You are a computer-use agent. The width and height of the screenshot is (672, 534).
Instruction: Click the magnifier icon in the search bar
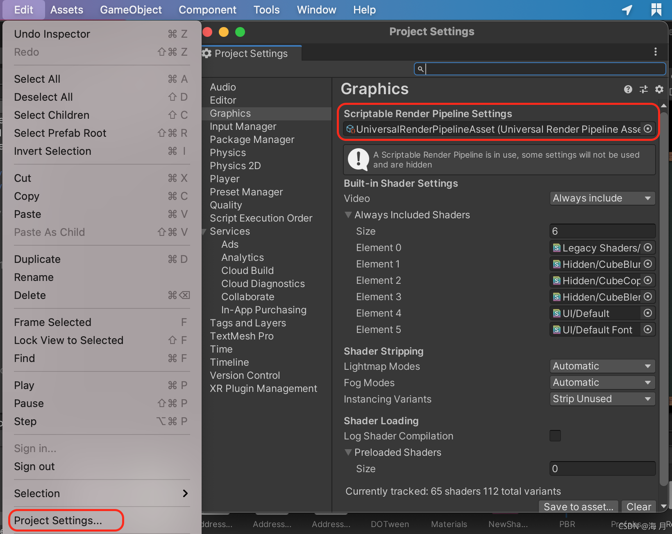pyautogui.click(x=420, y=69)
